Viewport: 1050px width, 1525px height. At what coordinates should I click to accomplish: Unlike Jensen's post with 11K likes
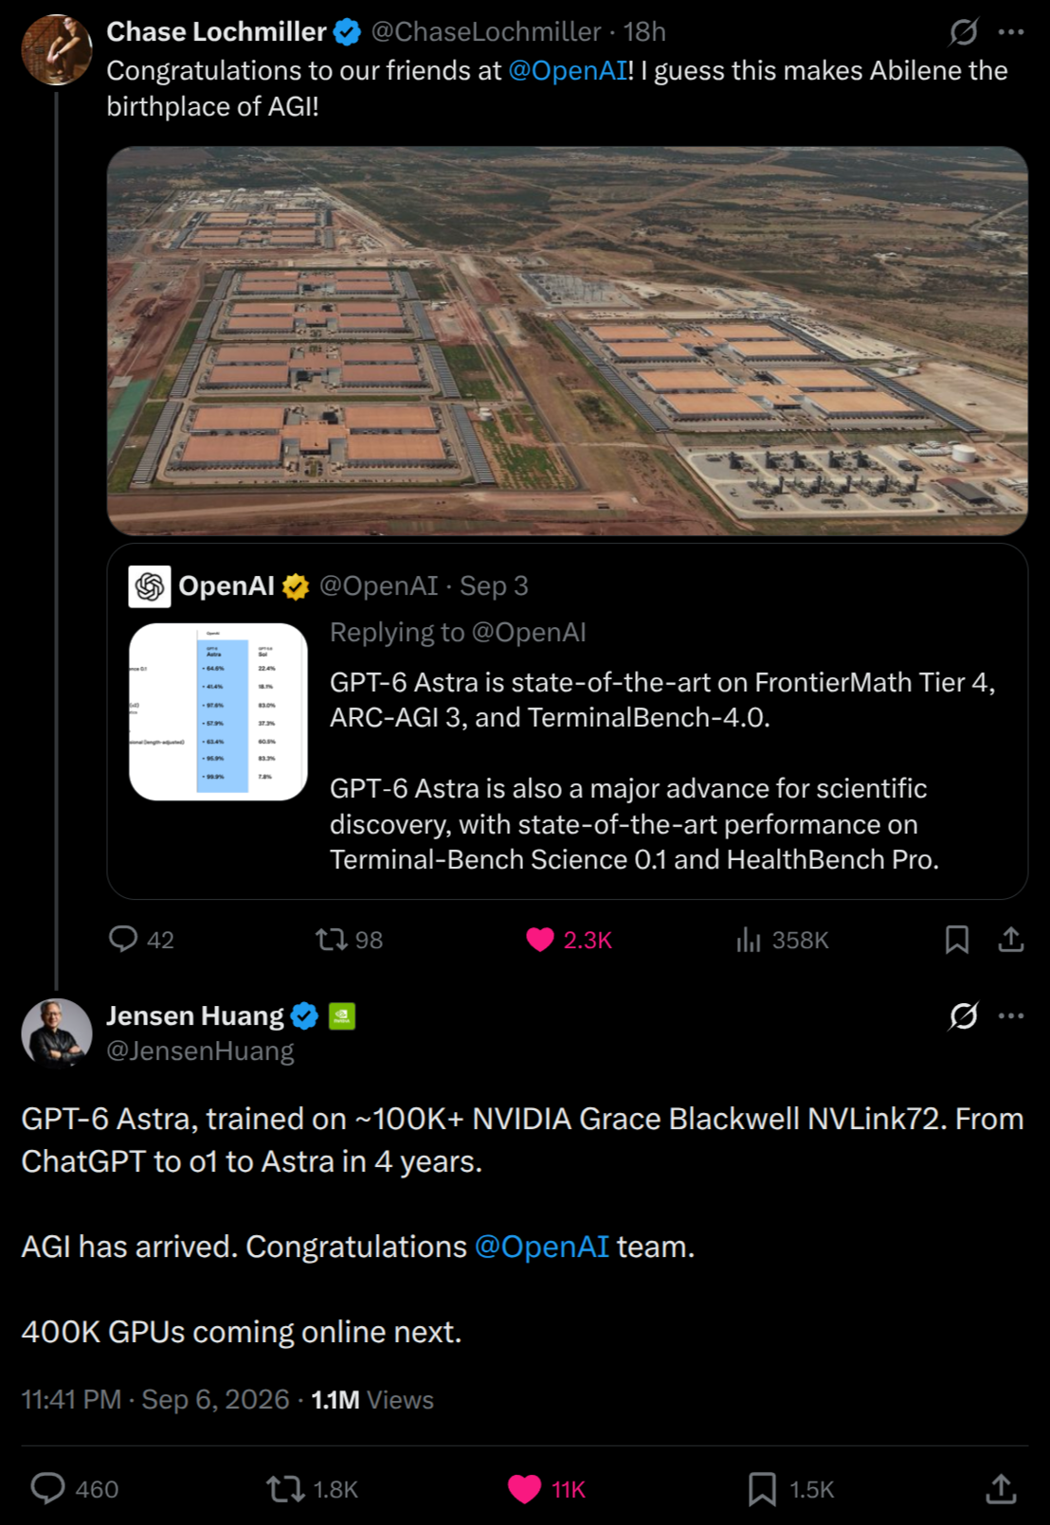(x=548, y=1489)
